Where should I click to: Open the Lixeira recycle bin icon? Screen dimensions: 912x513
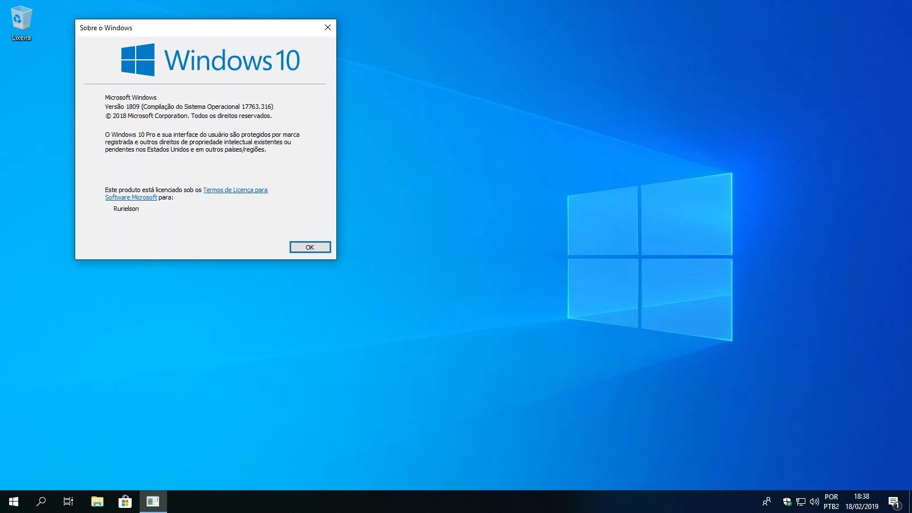pos(21,23)
